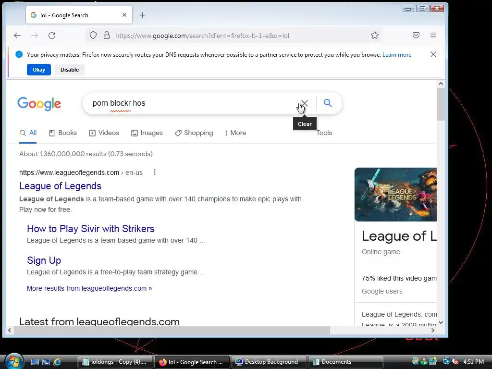Switch to the Images search tab
Viewport: 492px width, 369px height.
(x=147, y=133)
